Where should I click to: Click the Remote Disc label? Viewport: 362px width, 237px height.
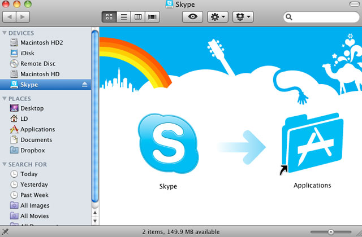[x=38, y=64]
